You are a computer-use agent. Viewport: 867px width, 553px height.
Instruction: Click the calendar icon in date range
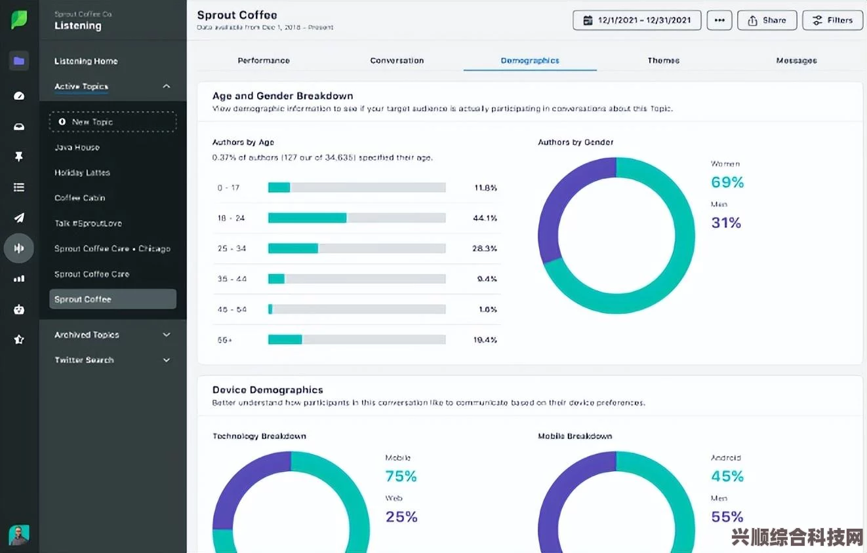tap(587, 20)
